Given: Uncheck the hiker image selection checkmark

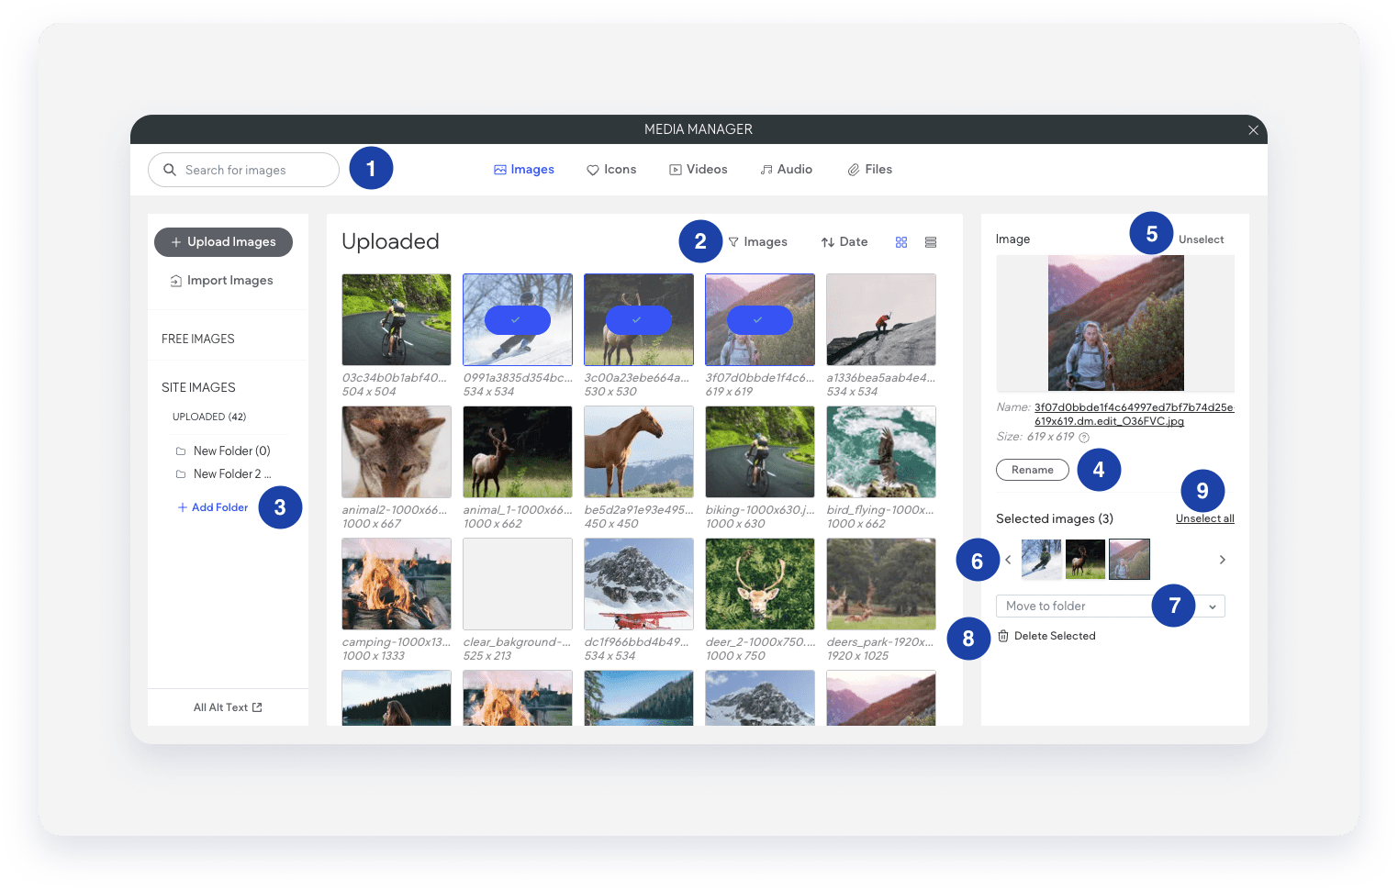Looking at the screenshot, I should point(759,319).
